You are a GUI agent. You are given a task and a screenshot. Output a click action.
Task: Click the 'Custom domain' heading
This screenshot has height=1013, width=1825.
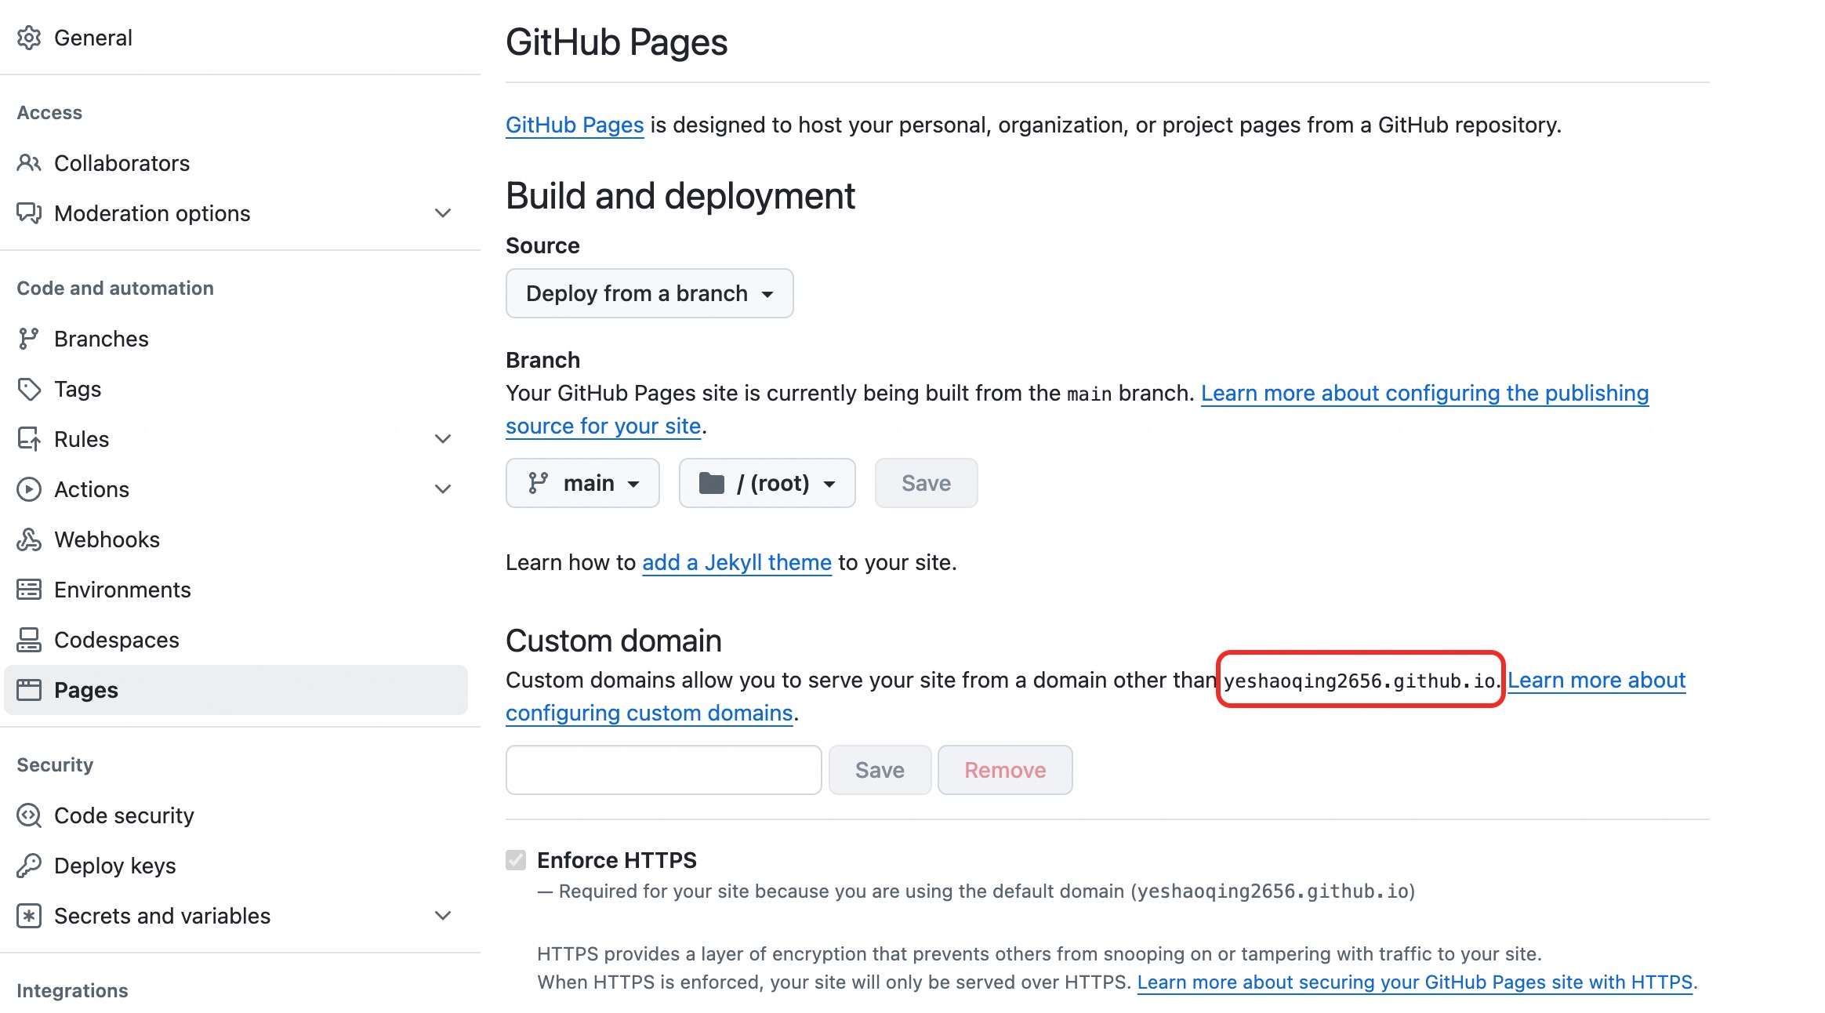click(613, 641)
